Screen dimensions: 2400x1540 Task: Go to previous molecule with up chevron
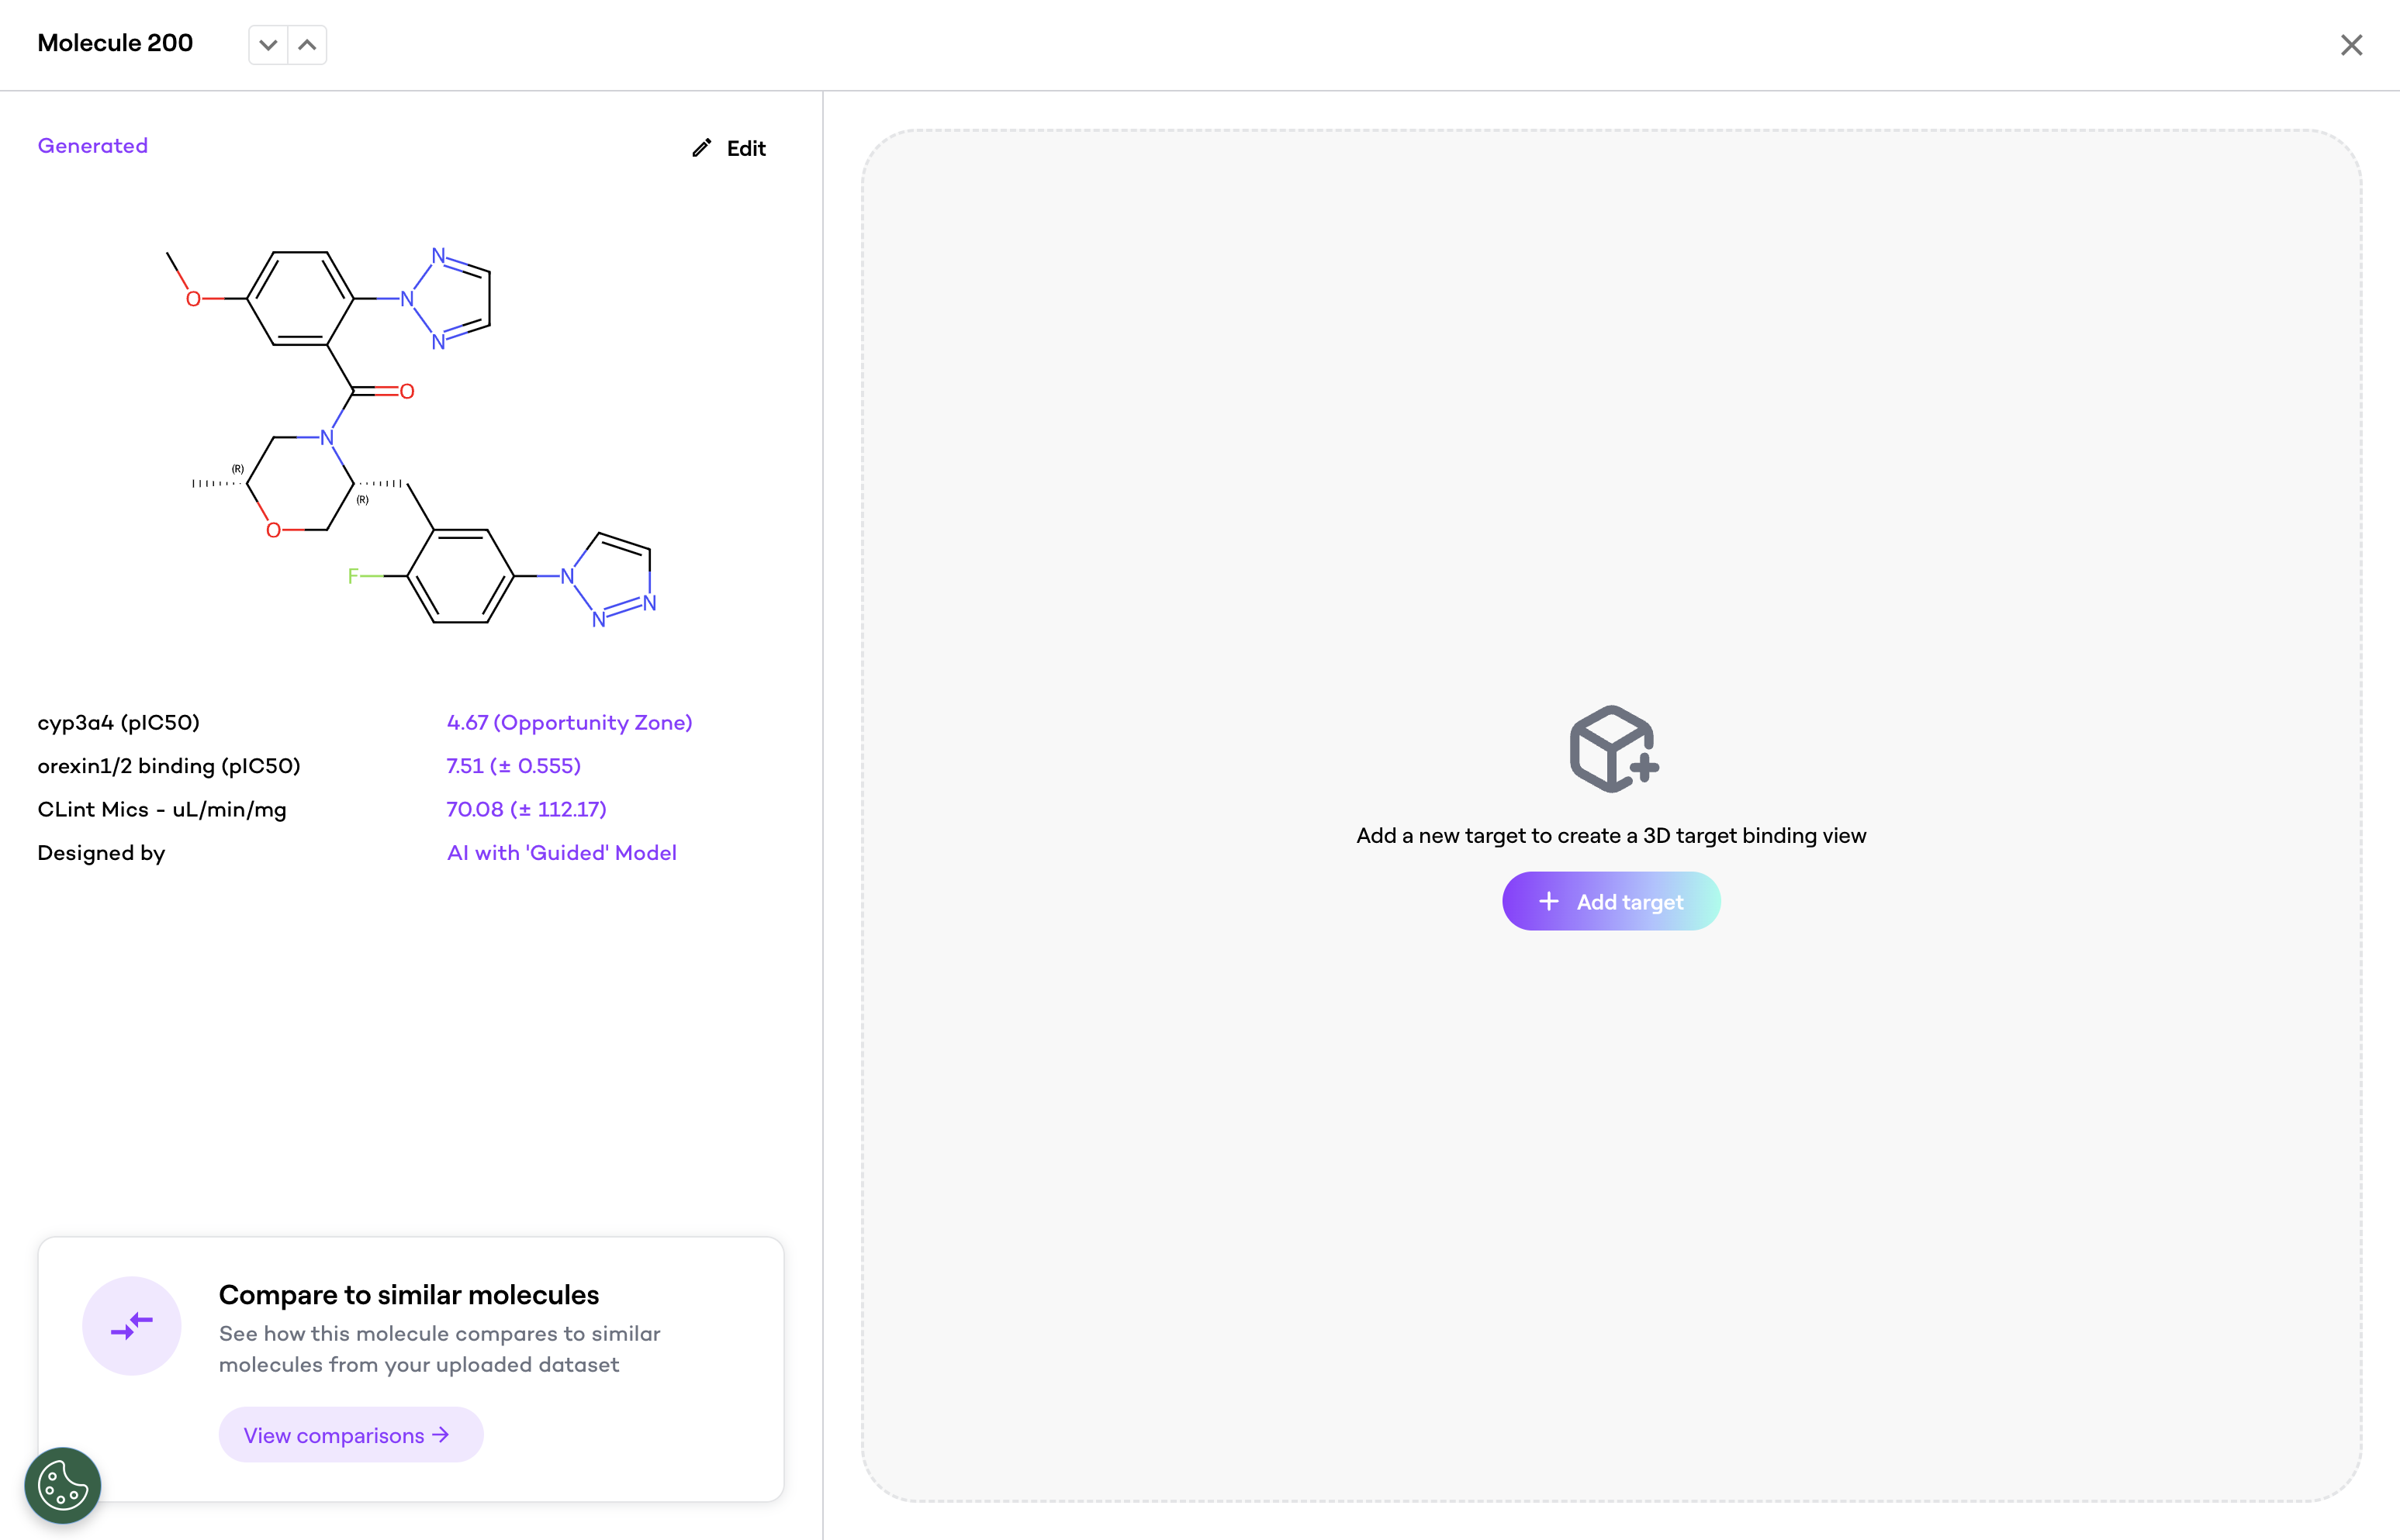click(307, 45)
